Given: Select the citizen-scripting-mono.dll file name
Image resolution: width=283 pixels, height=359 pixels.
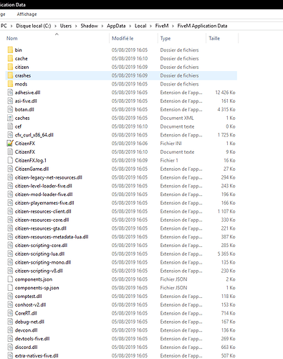Looking at the screenshot, I should point(43,262).
